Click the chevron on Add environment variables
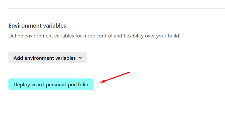 tap(80, 58)
